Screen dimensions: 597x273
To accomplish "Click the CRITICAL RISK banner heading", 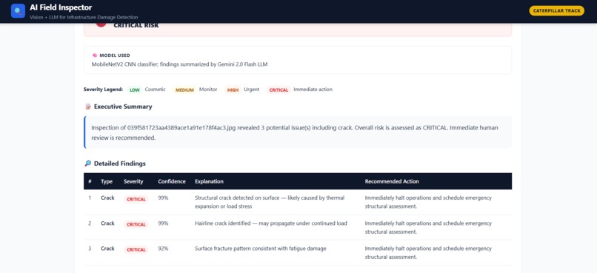I will coord(136,25).
